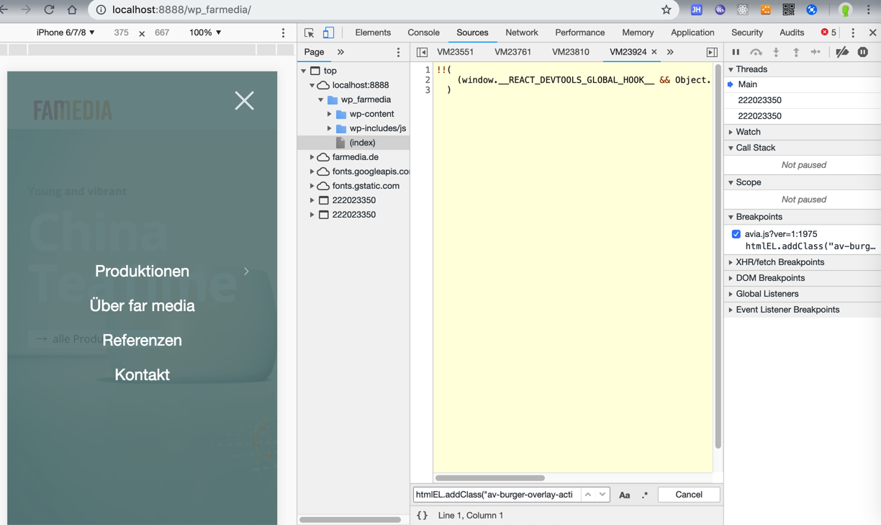Step out of current function
The height and width of the screenshot is (525, 881).
(x=796, y=52)
